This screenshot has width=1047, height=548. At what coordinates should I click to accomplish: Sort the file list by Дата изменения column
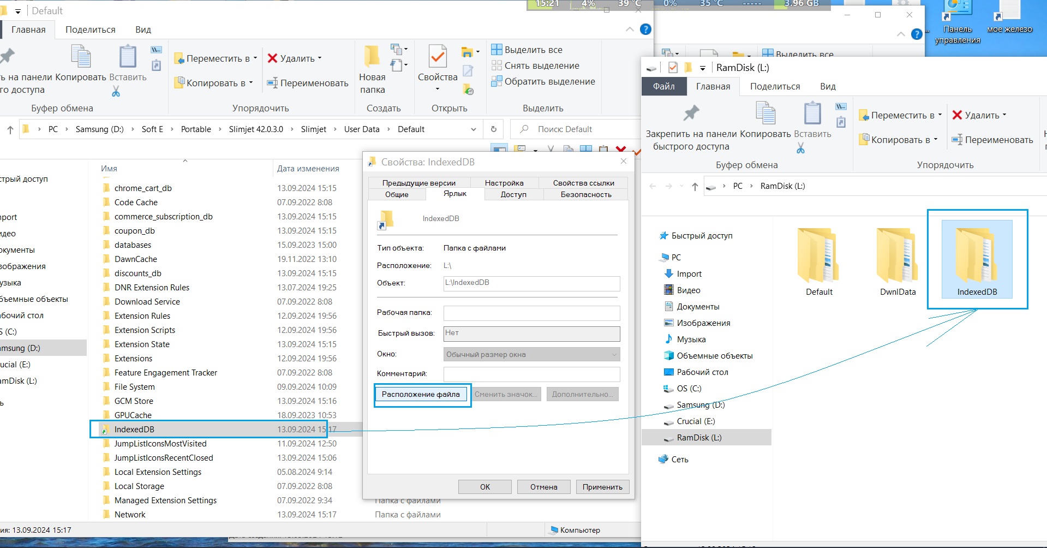(308, 169)
